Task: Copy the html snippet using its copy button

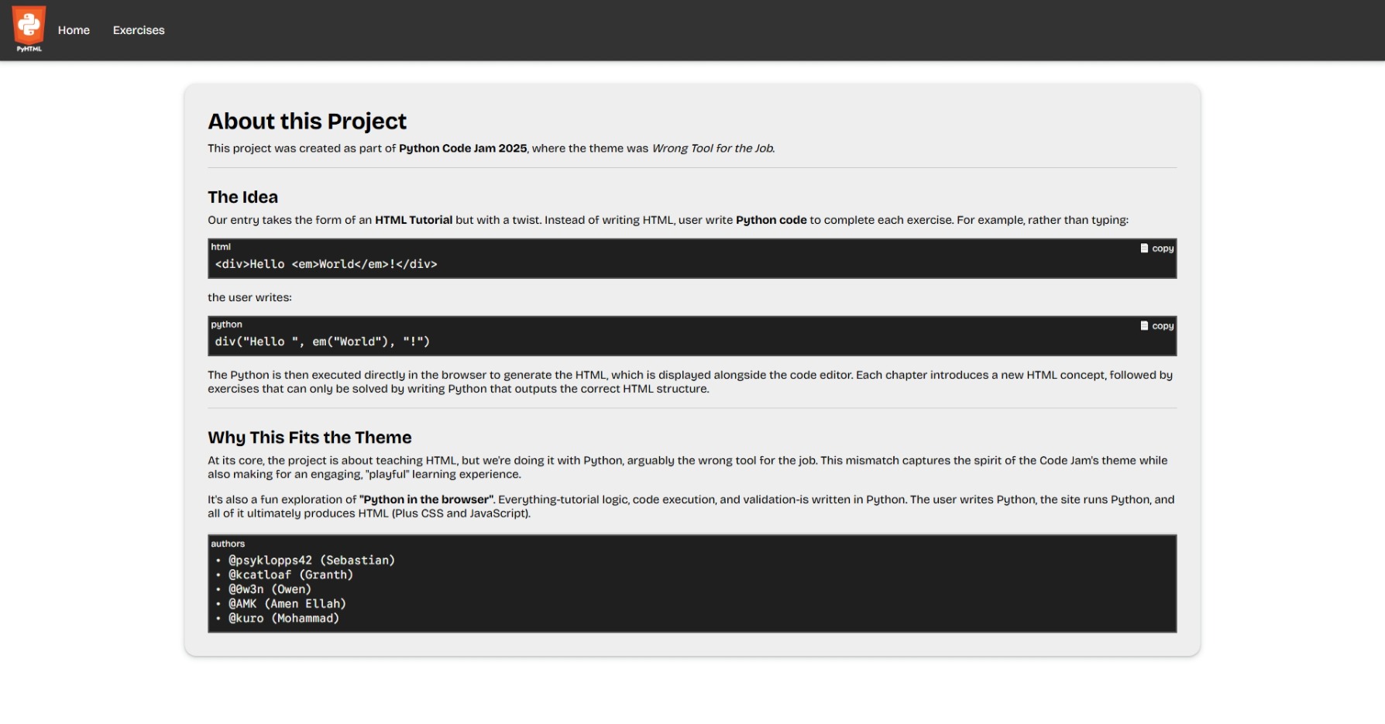Action: [x=1156, y=248]
